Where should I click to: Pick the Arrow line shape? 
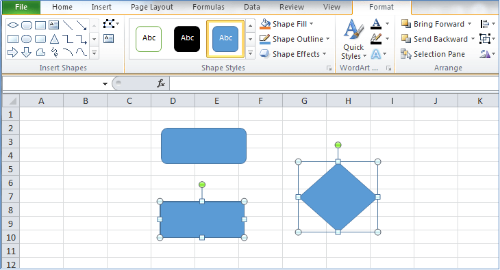pyautogui.click(x=82, y=25)
